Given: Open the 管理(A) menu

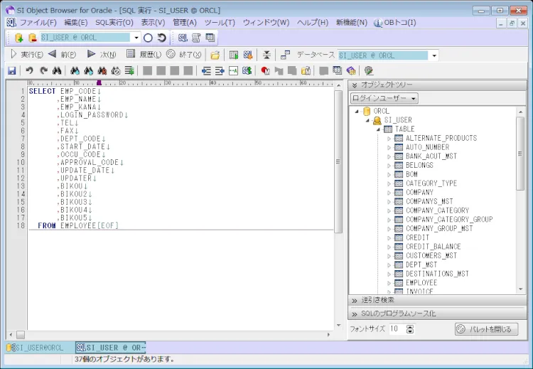Looking at the screenshot, I should pos(185,23).
